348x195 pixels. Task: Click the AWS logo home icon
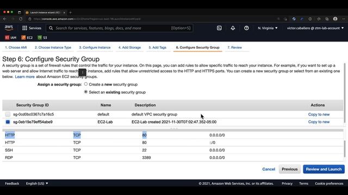(x=9, y=28)
